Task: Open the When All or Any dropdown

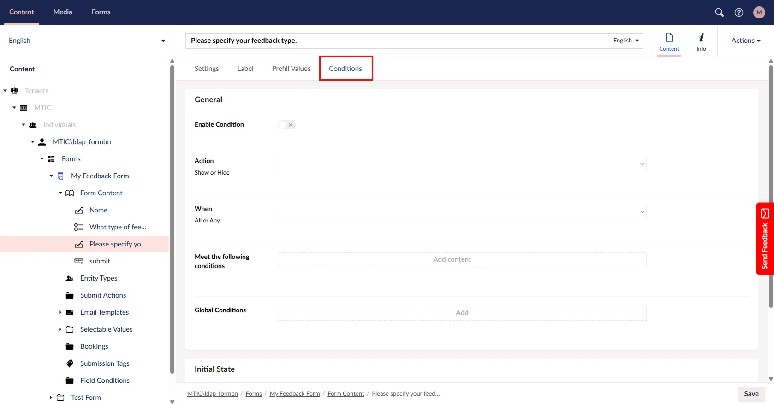Action: pyautogui.click(x=462, y=212)
